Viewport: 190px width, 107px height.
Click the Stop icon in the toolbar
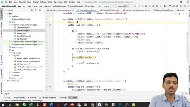pyautogui.click(x=161, y=6)
